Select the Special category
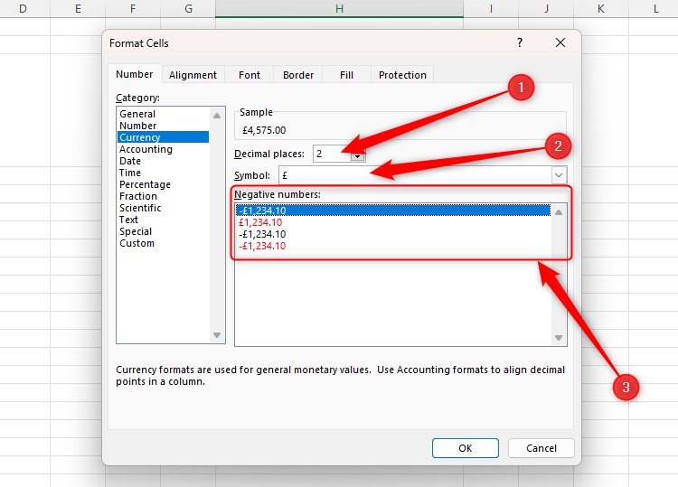Image resolution: width=678 pixels, height=487 pixels. click(x=164, y=231)
